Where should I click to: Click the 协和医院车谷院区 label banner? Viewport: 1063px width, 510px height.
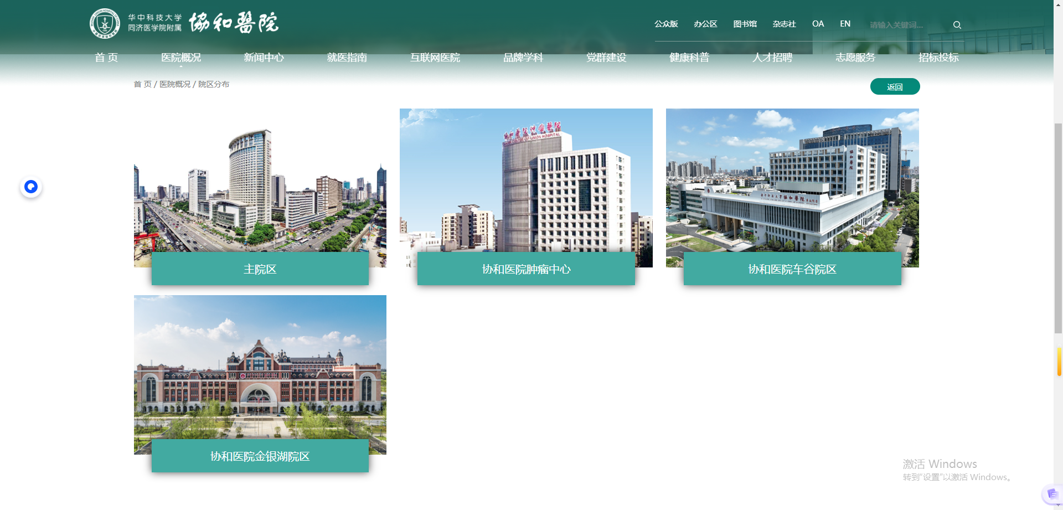[792, 269]
